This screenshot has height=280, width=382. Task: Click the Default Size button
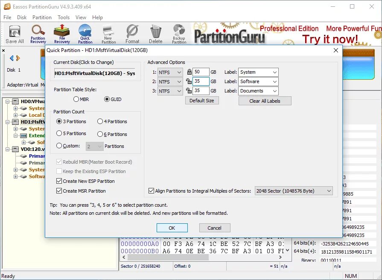(202, 101)
